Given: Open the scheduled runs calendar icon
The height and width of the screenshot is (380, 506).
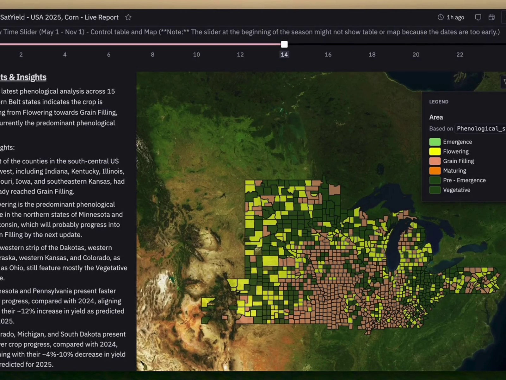Looking at the screenshot, I should click(491, 17).
